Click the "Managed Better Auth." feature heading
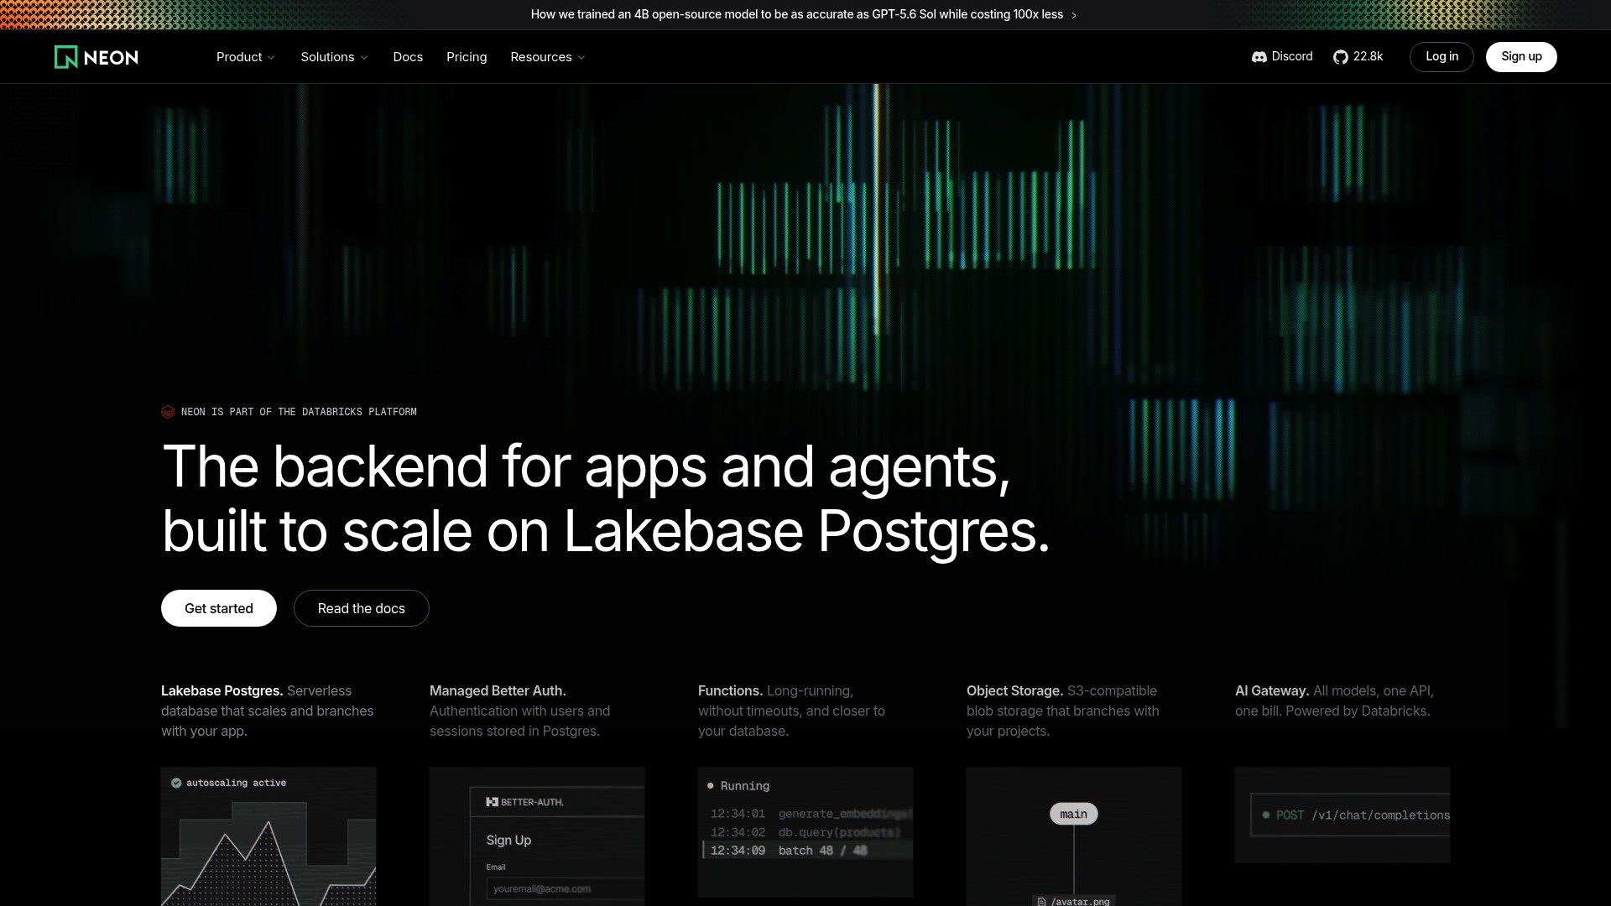Image resolution: width=1611 pixels, height=906 pixels. tap(498, 691)
